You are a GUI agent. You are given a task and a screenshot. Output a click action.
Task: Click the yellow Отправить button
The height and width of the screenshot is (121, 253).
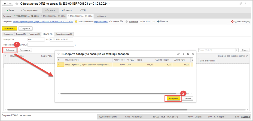[x=9, y=29]
